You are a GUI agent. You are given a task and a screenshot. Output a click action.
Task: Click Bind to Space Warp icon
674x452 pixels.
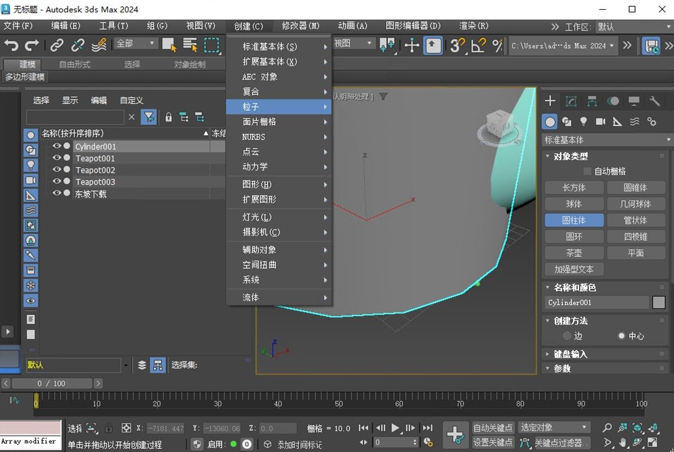(x=99, y=45)
